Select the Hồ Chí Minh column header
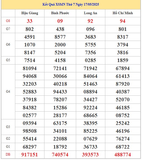Viewport: 142px width, 160px height. (123, 13)
